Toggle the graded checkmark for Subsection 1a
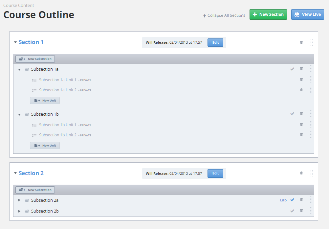329x229 pixels. tap(292, 69)
